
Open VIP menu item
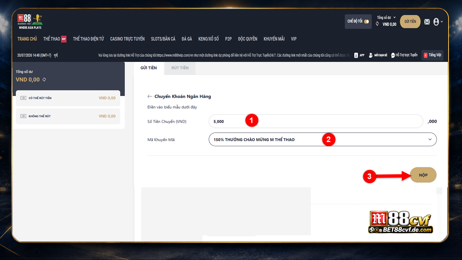click(294, 39)
